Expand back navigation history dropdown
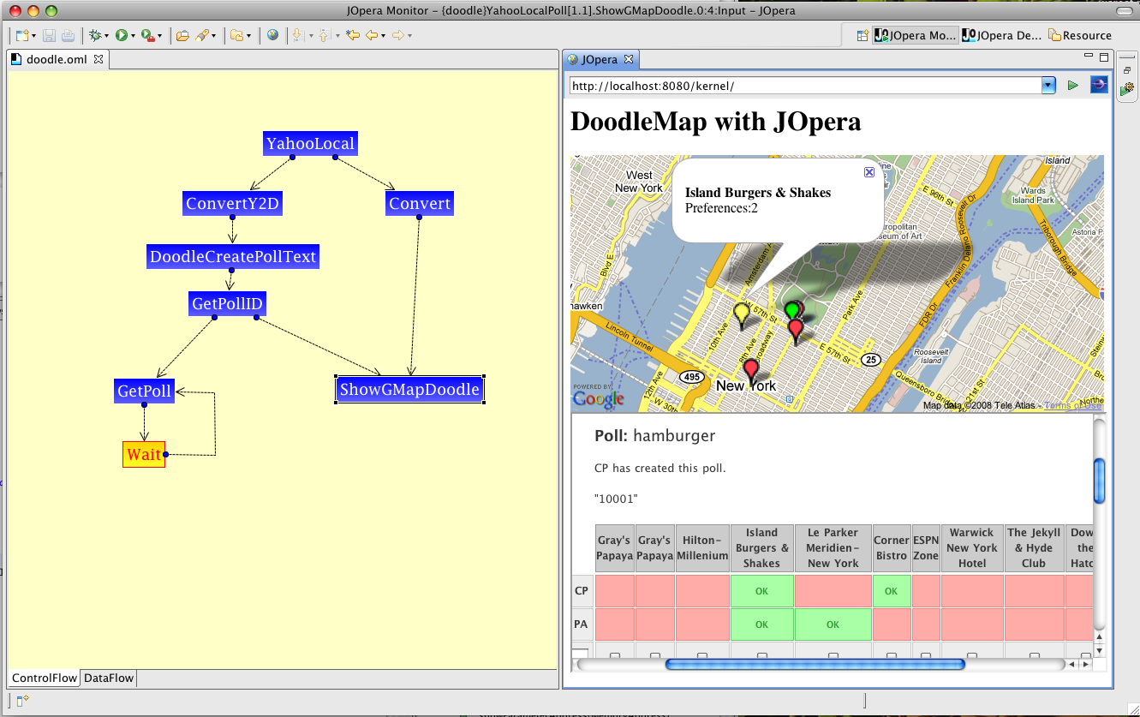This screenshot has height=717, width=1140. [383, 36]
